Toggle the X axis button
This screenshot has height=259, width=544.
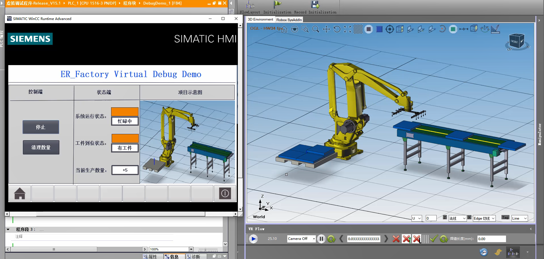[x=469, y=218]
